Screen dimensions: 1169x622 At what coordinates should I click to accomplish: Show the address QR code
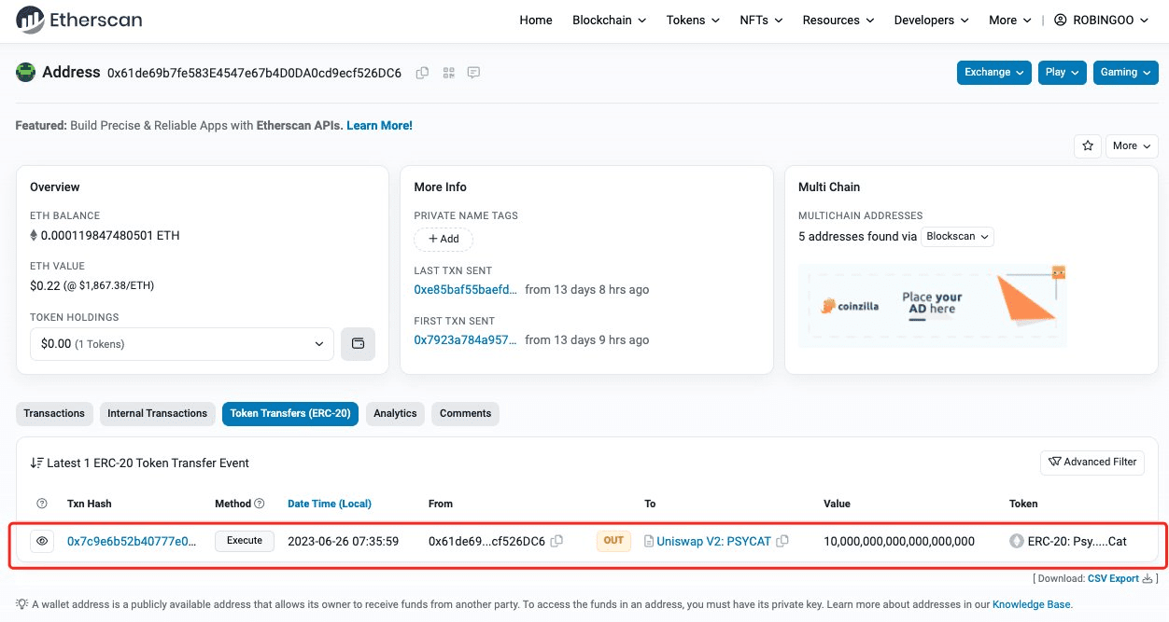pos(448,73)
